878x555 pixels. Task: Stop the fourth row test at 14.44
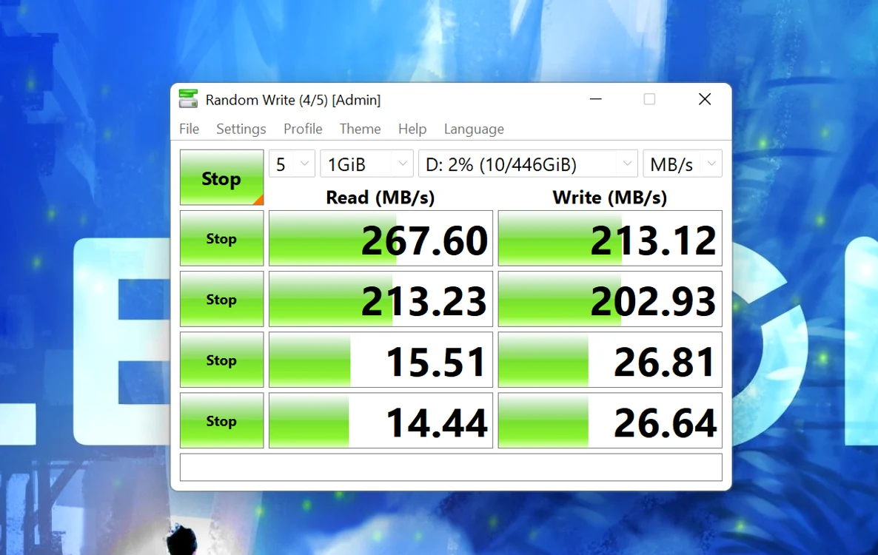coord(222,421)
